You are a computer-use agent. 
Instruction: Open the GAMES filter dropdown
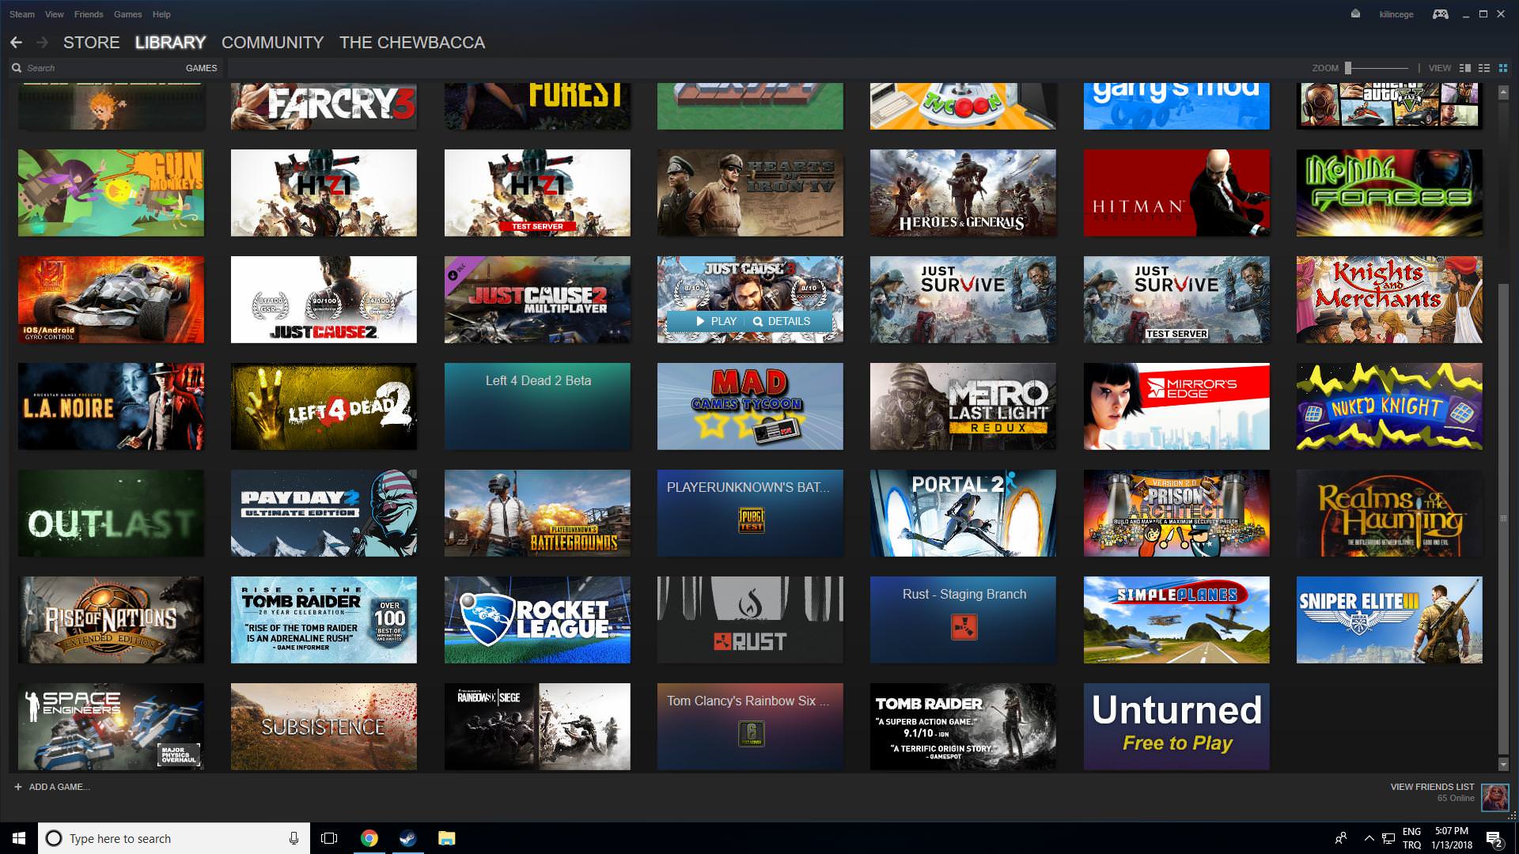pyautogui.click(x=201, y=68)
